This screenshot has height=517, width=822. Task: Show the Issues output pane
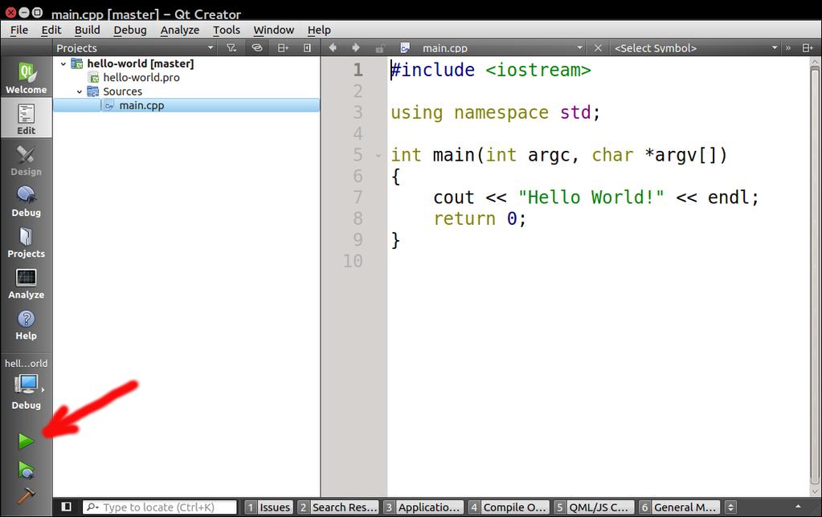pyautogui.click(x=268, y=507)
